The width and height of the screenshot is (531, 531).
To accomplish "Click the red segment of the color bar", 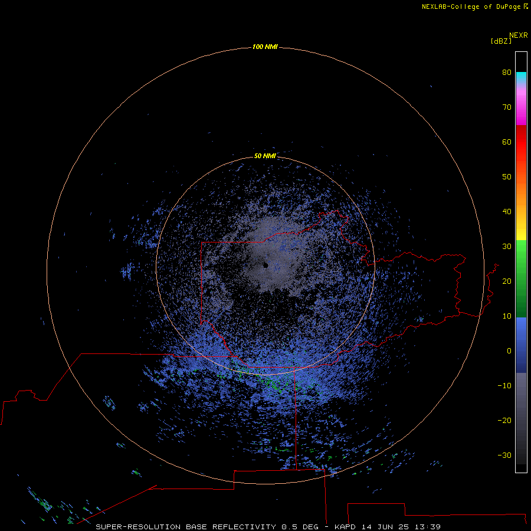I will click(x=521, y=142).
